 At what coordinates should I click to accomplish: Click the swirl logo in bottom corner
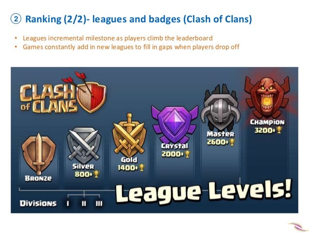[299, 226]
